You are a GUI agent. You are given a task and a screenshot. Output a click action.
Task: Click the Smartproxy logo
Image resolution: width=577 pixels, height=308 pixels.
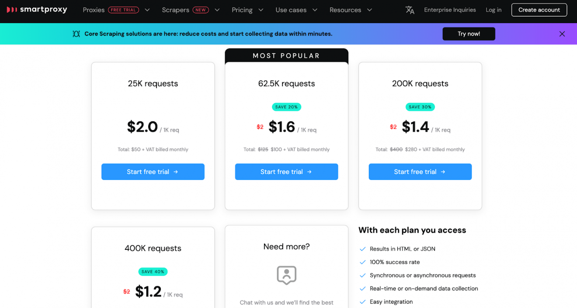tap(37, 10)
